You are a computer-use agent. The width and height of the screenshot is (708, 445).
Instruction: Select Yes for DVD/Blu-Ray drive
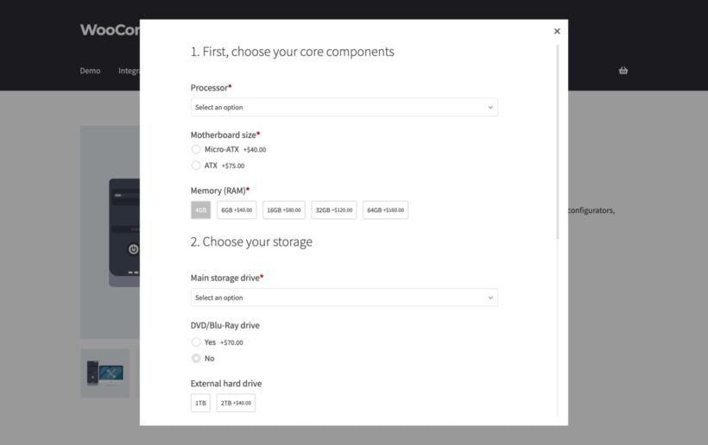pos(195,342)
